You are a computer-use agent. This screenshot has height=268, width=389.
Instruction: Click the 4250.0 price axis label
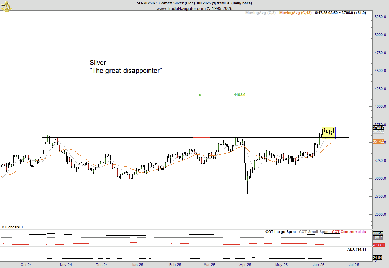click(x=380, y=89)
